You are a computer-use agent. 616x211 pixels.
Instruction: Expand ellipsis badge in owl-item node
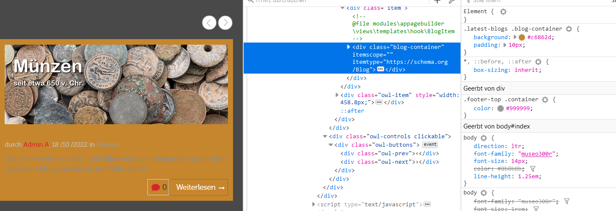tap(379, 103)
